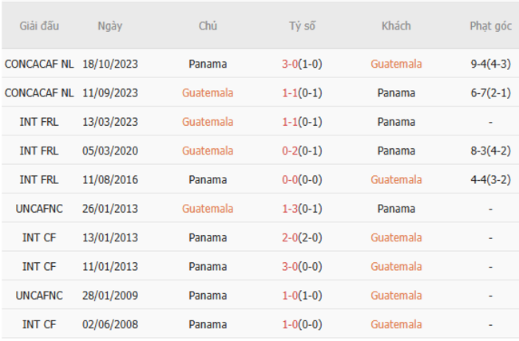This screenshot has height=341, width=519.
Task: Click the 0-0 score from 11/08/2016
Action: (289, 179)
